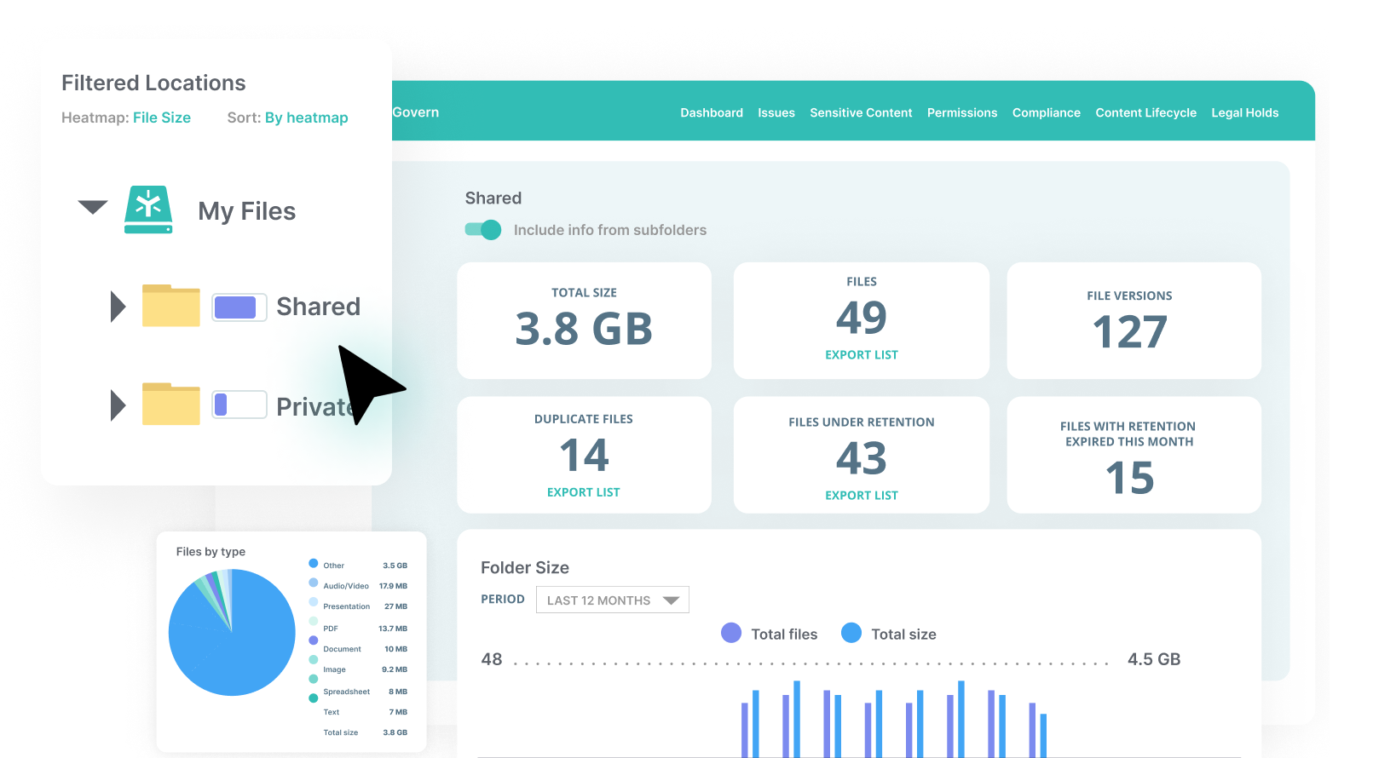Click the Private folder icon
Image resolution: width=1396 pixels, height=758 pixels.
(x=170, y=405)
